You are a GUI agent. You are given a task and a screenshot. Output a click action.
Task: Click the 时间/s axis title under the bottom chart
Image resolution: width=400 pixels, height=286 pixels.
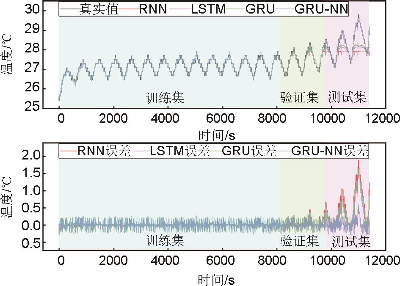coord(217,279)
